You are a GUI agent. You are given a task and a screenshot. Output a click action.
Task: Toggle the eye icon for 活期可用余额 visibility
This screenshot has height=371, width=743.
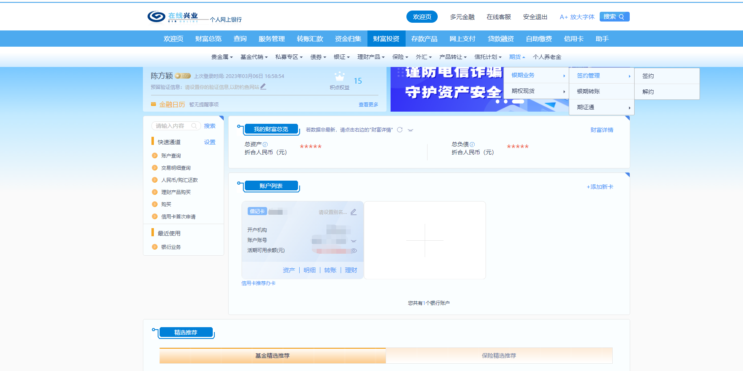coord(354,250)
